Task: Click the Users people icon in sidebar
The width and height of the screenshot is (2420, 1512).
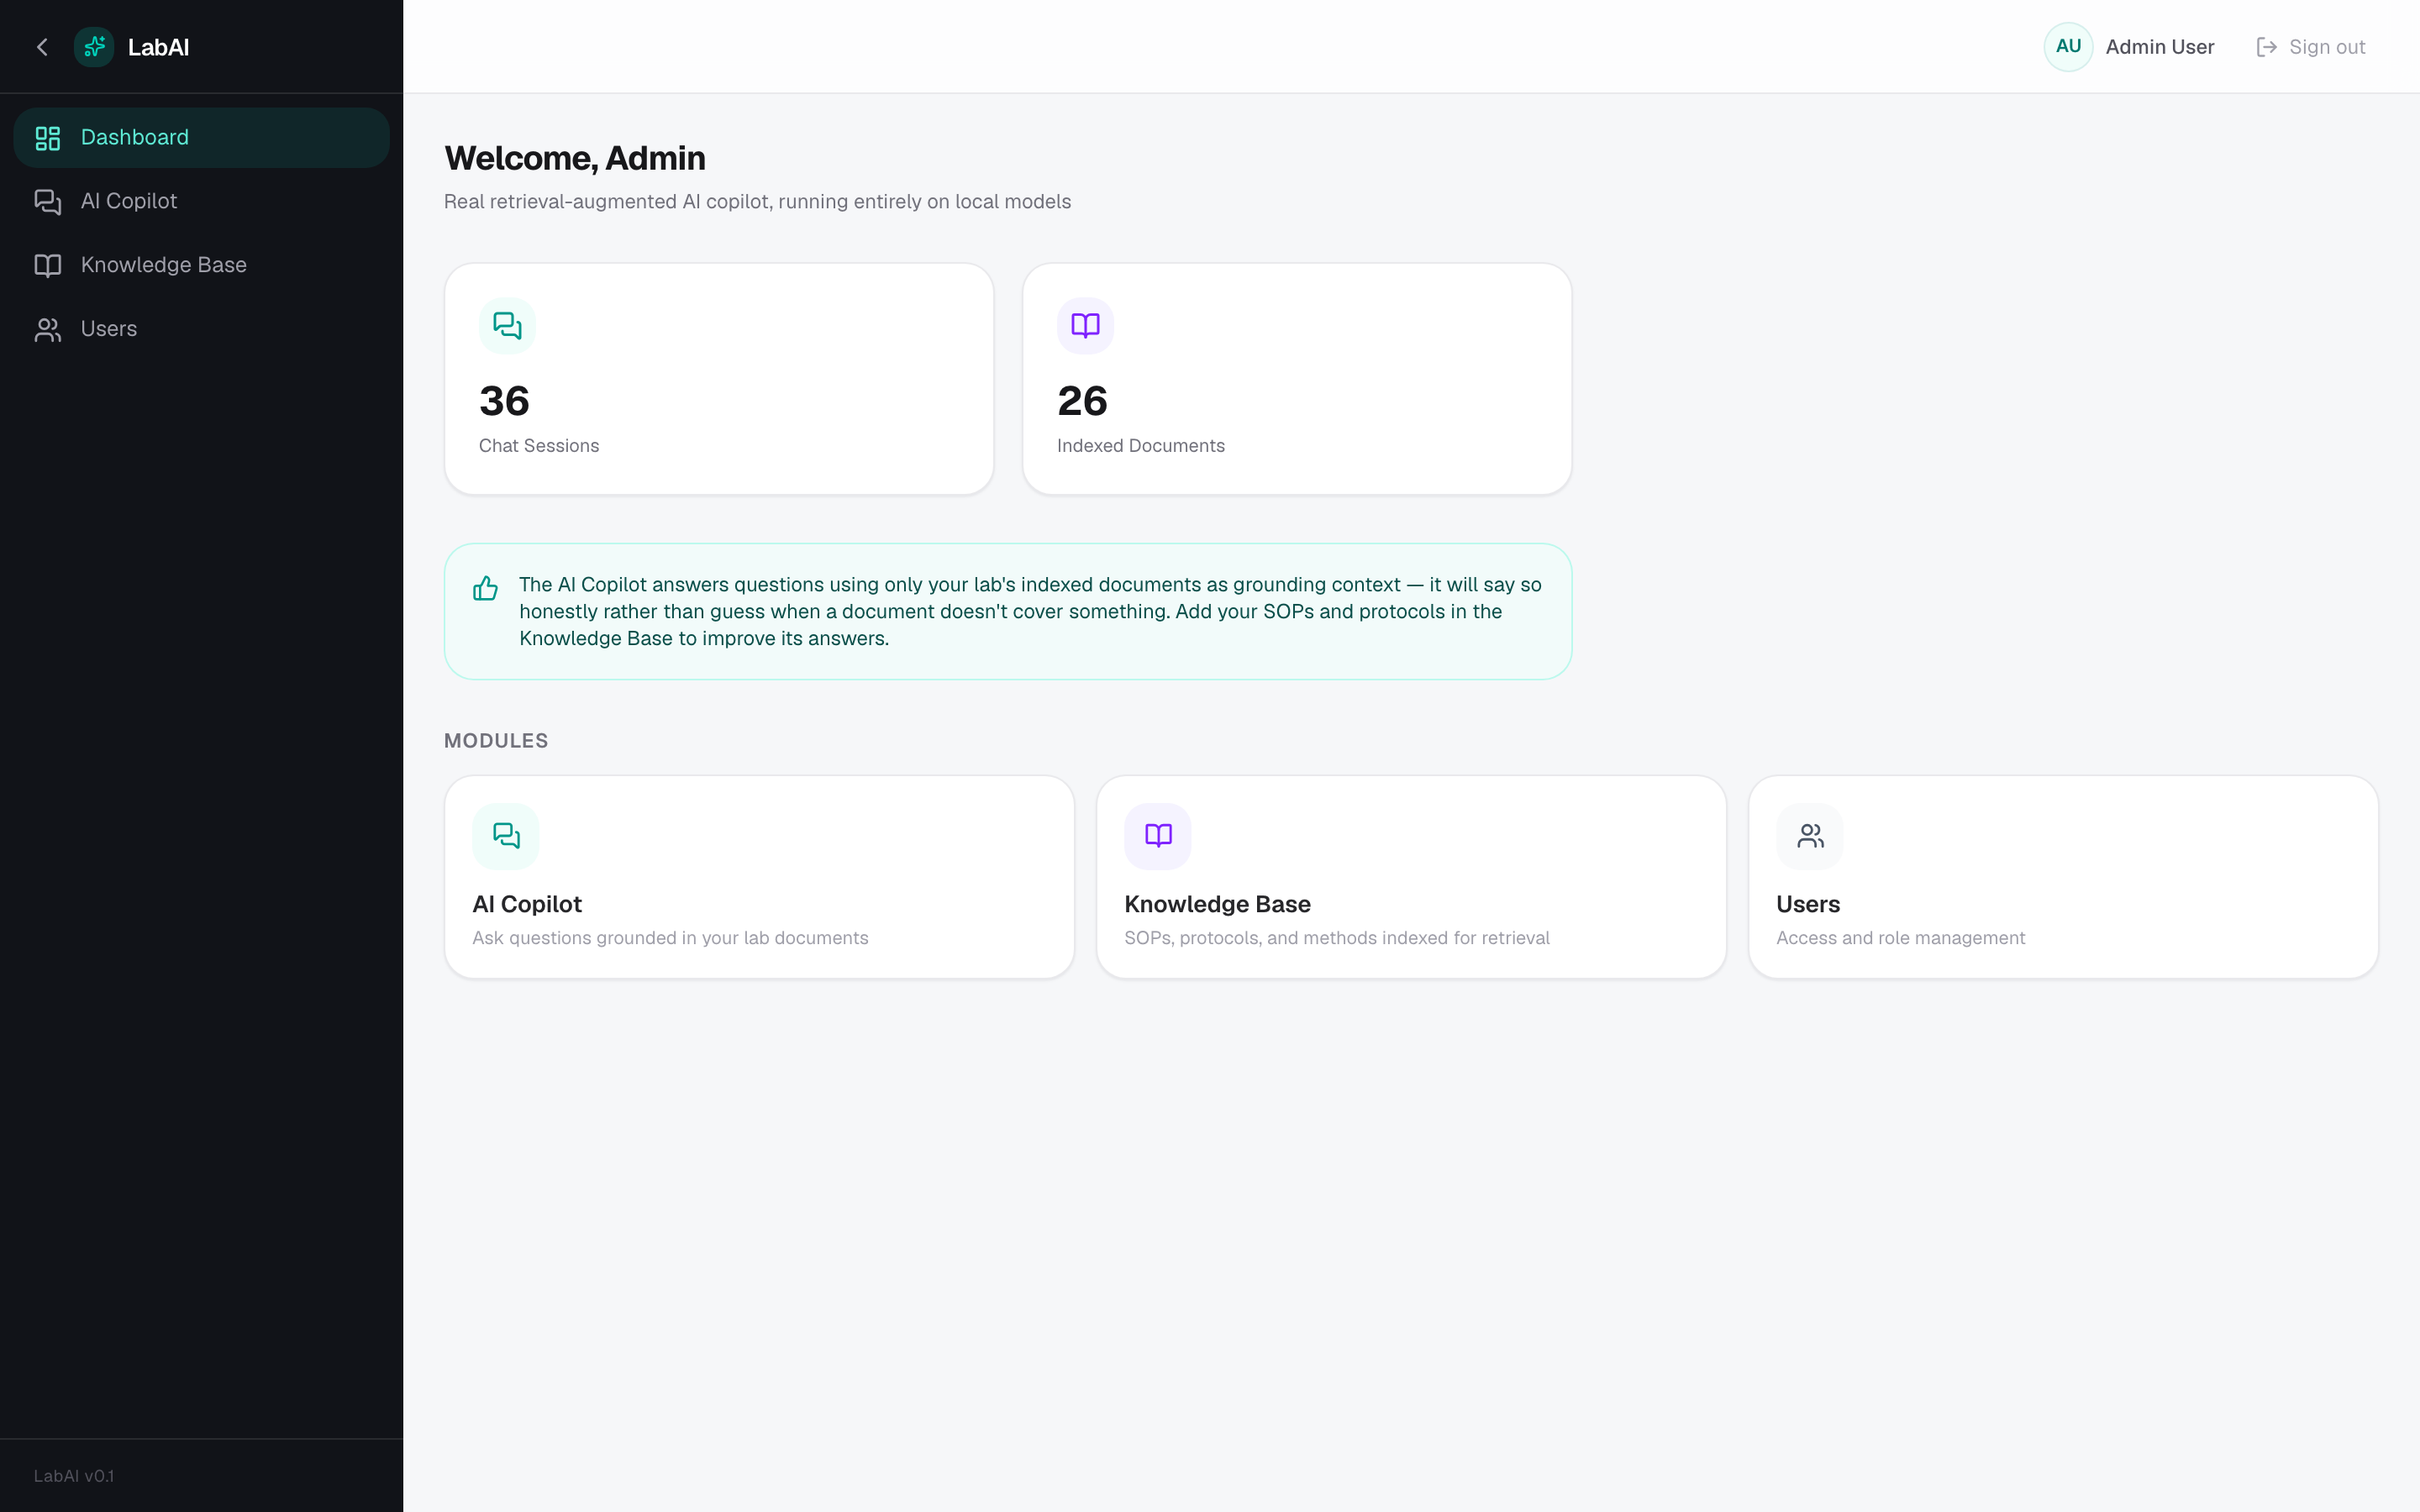Action: (48, 329)
